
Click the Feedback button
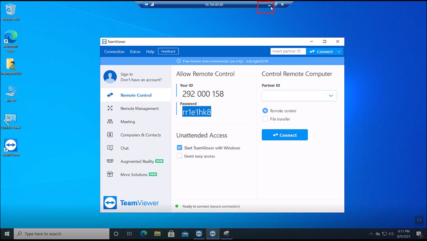tap(168, 52)
